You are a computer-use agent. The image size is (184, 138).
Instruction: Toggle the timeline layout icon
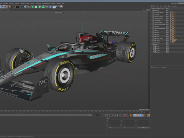[149, 115]
